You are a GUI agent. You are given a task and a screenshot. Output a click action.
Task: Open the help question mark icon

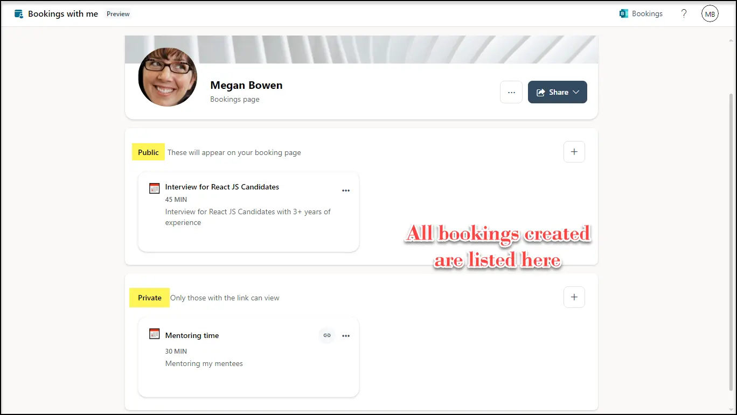point(684,14)
